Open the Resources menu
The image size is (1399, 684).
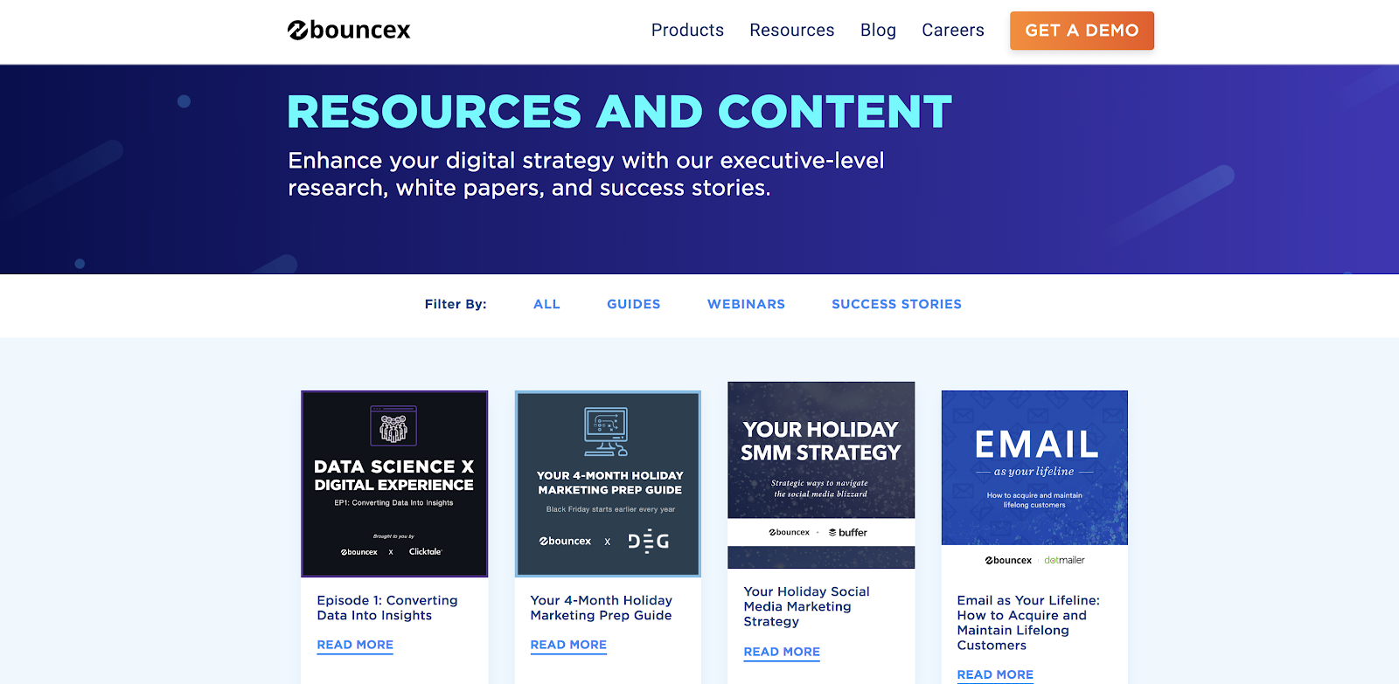click(x=792, y=30)
